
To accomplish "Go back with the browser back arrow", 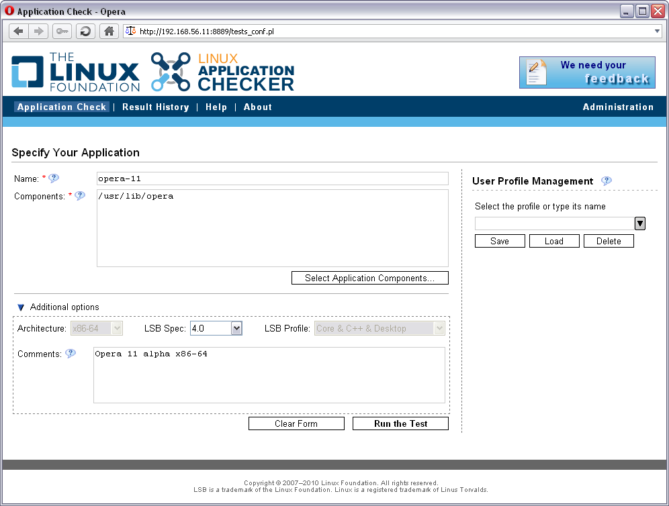I will click(x=18, y=31).
